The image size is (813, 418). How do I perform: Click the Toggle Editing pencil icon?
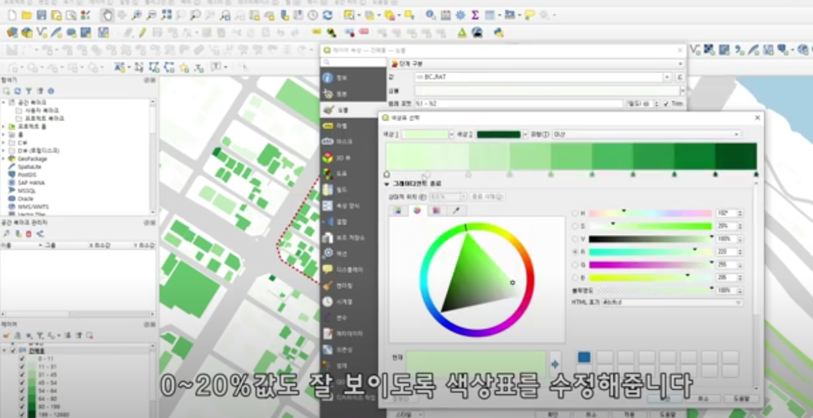pyautogui.click(x=142, y=32)
